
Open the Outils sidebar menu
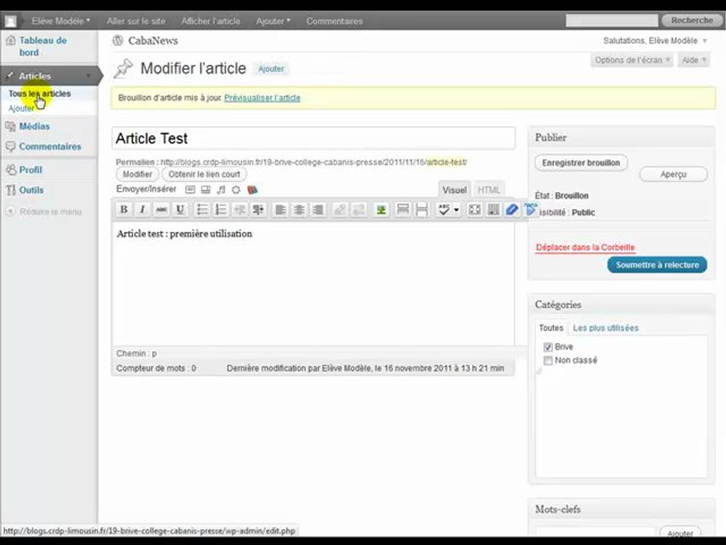click(31, 190)
